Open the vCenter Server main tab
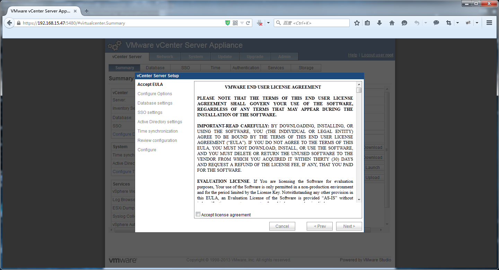The width and height of the screenshot is (499, 270). click(x=127, y=57)
